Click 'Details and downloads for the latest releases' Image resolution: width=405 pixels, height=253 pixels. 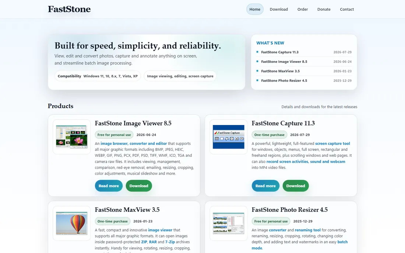coord(319,107)
